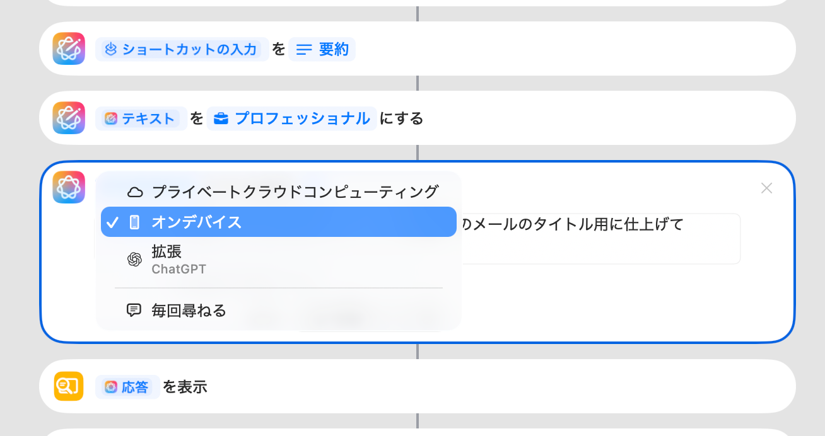The height and width of the screenshot is (436, 825).
Task: Choose プライベートクラウドコンピューティング model option
Action: click(x=295, y=192)
